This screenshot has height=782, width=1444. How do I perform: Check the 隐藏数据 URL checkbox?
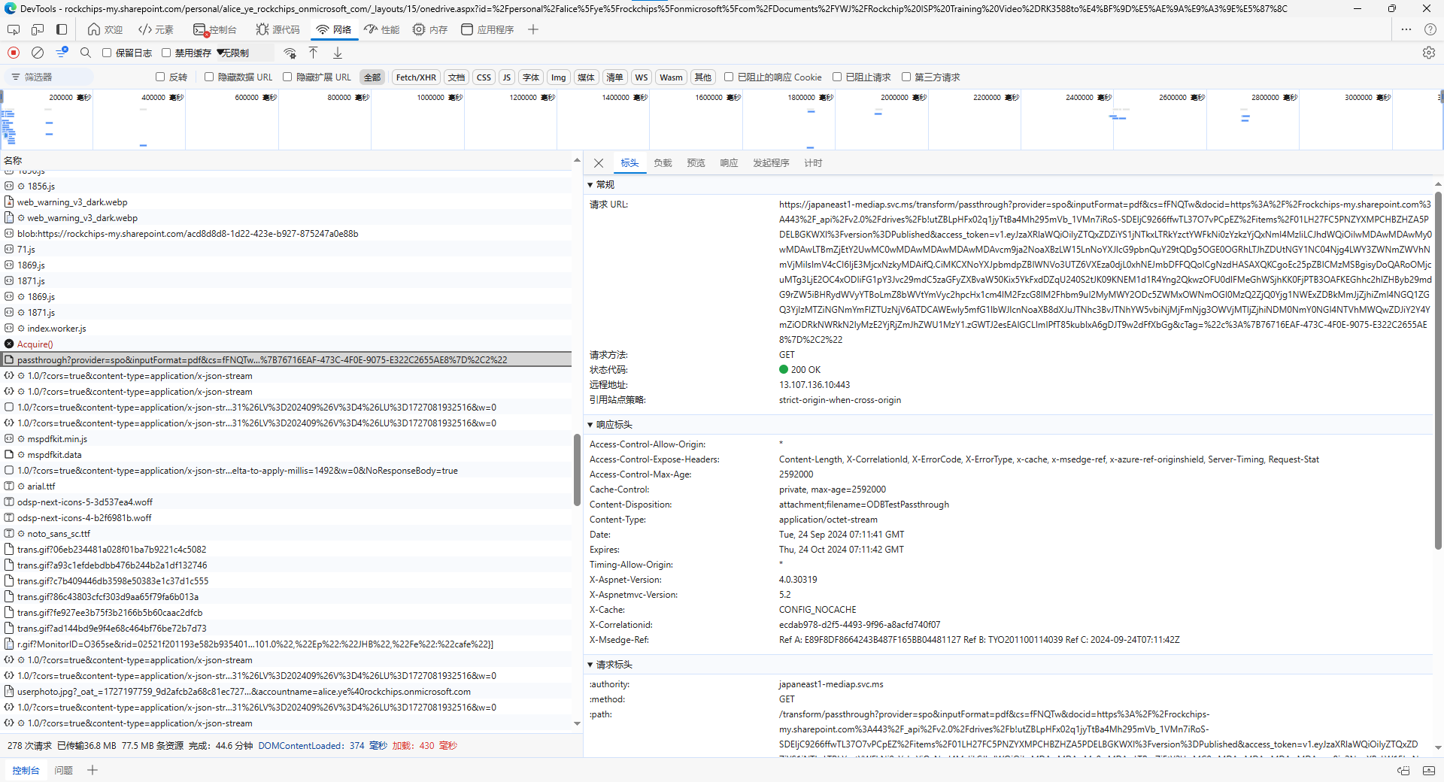click(x=209, y=77)
